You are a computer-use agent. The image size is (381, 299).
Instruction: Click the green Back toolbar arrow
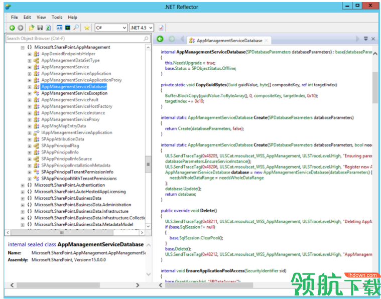12,28
